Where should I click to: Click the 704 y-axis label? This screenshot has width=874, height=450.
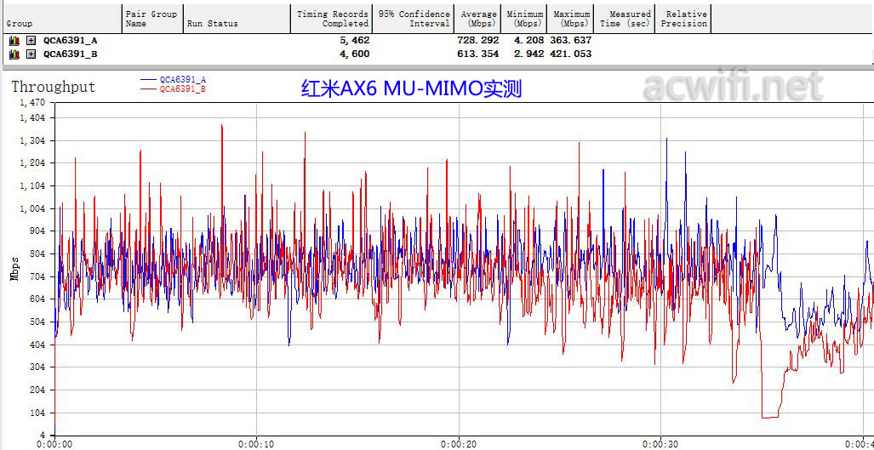click(39, 276)
